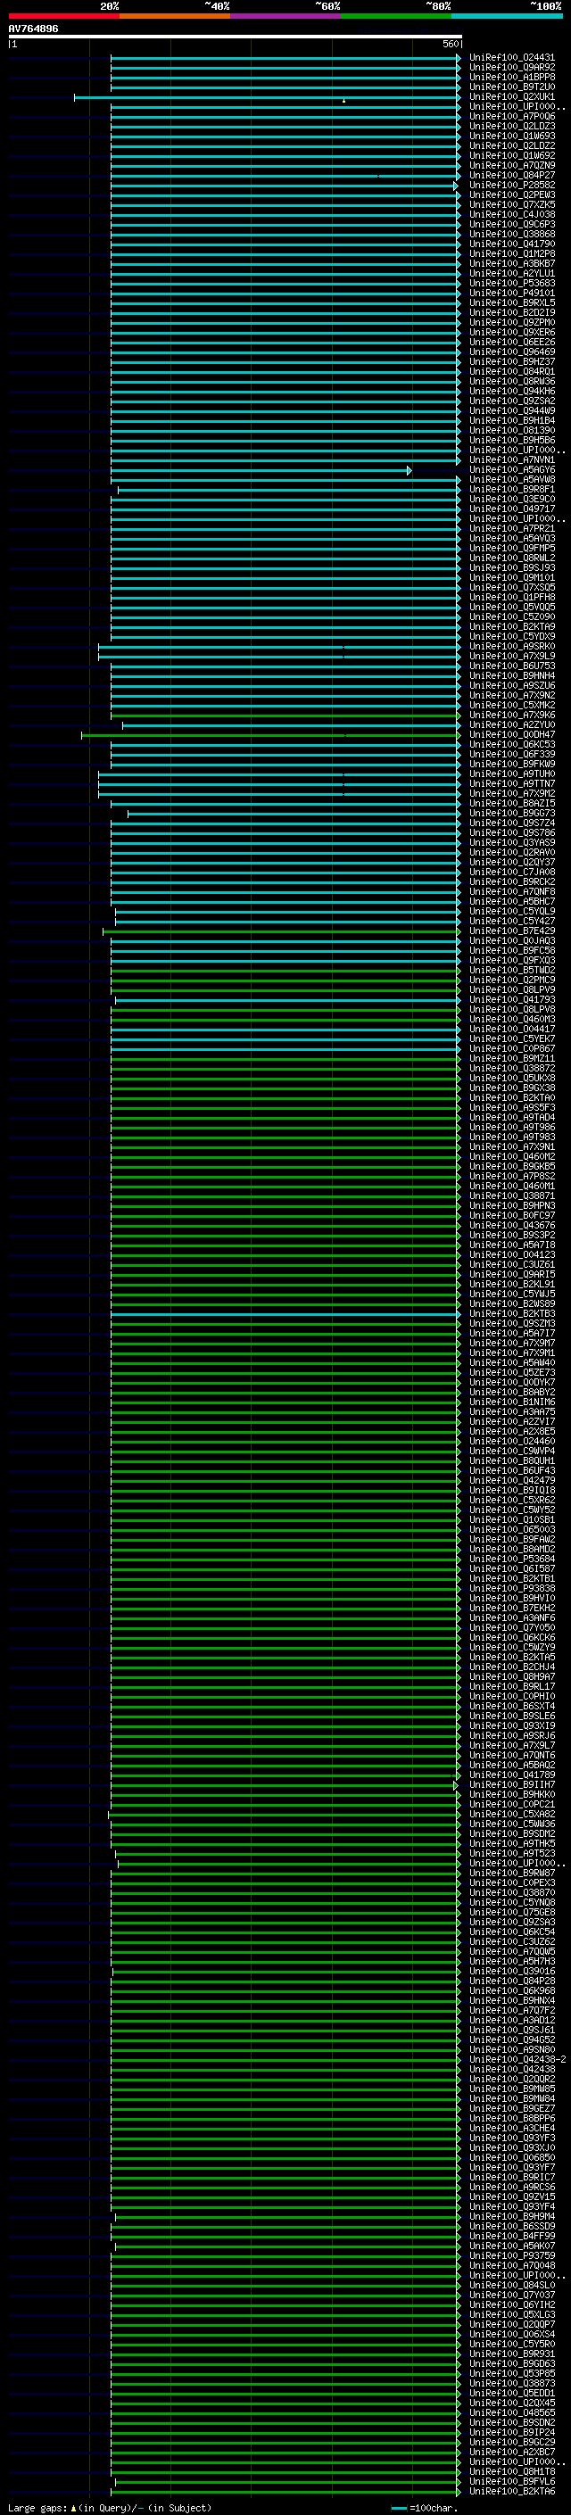Select label UniRef100_P49101
This screenshot has width=571, height=2515.
(511, 293)
